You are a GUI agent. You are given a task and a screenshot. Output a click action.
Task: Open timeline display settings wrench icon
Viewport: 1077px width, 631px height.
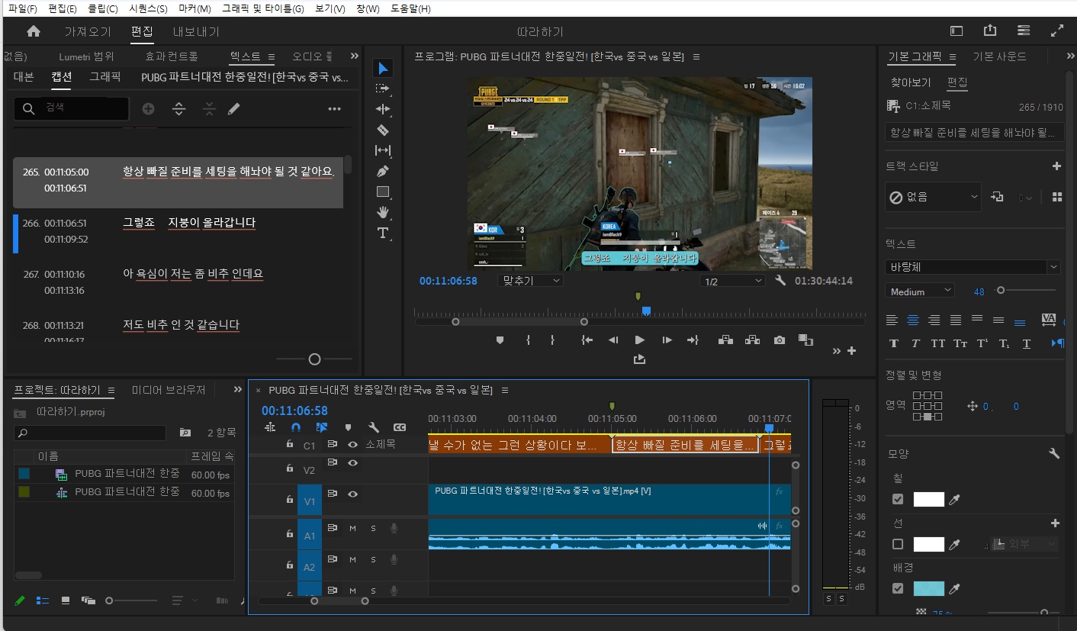coord(373,428)
